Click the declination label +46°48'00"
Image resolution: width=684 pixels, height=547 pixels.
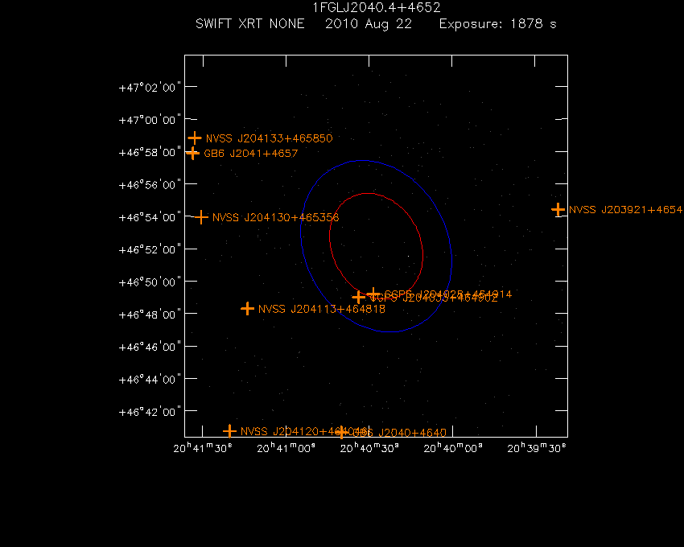coord(150,315)
